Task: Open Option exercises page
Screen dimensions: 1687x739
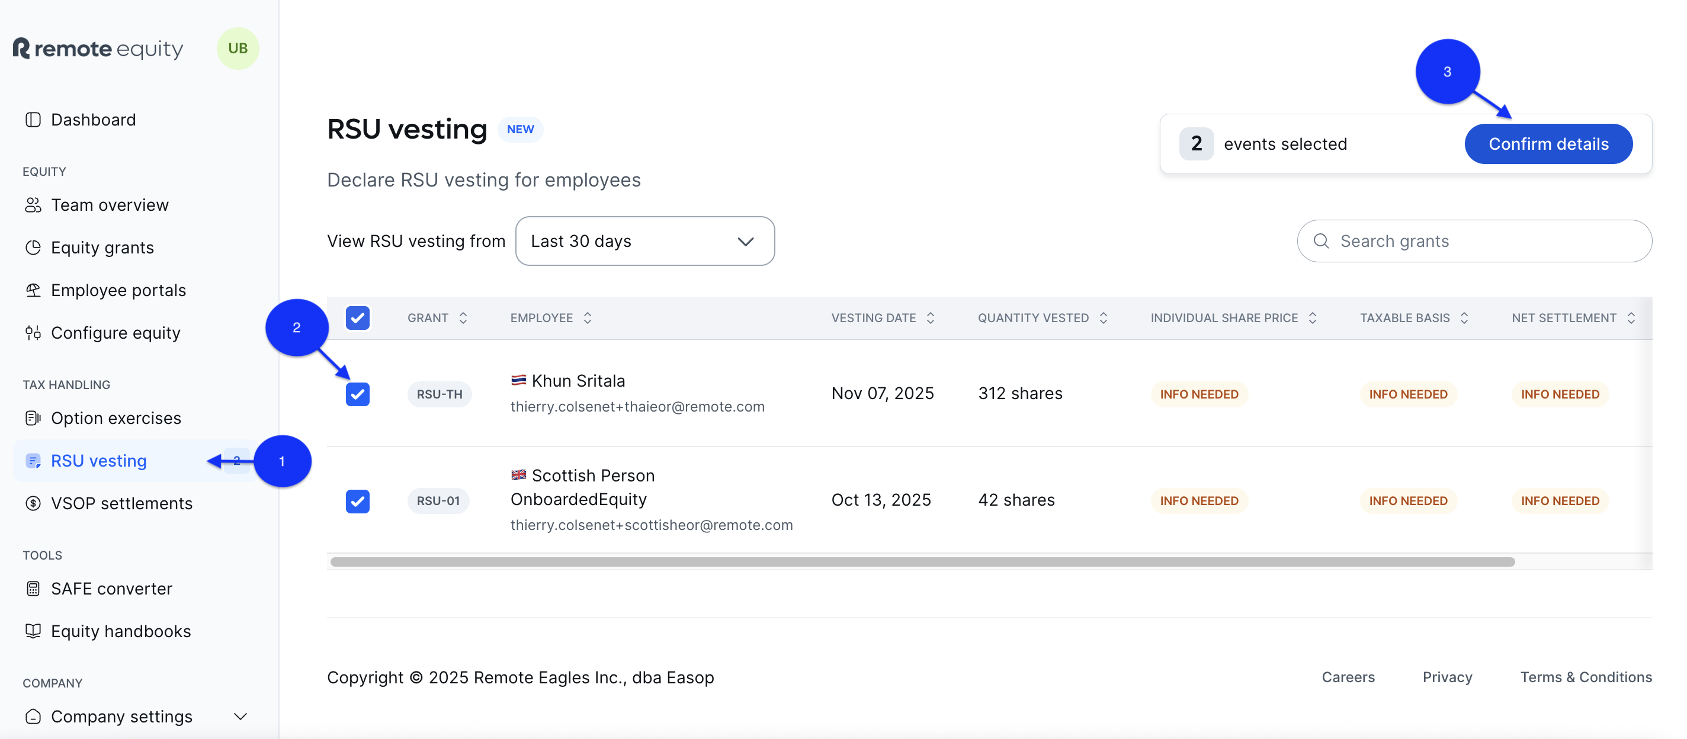Action: pyautogui.click(x=116, y=417)
